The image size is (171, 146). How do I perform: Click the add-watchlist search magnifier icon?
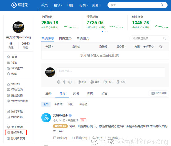click(x=165, y=38)
